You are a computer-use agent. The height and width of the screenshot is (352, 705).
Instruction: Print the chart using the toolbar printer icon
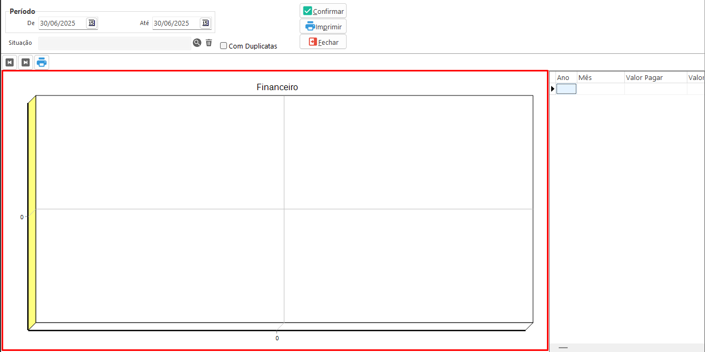42,62
